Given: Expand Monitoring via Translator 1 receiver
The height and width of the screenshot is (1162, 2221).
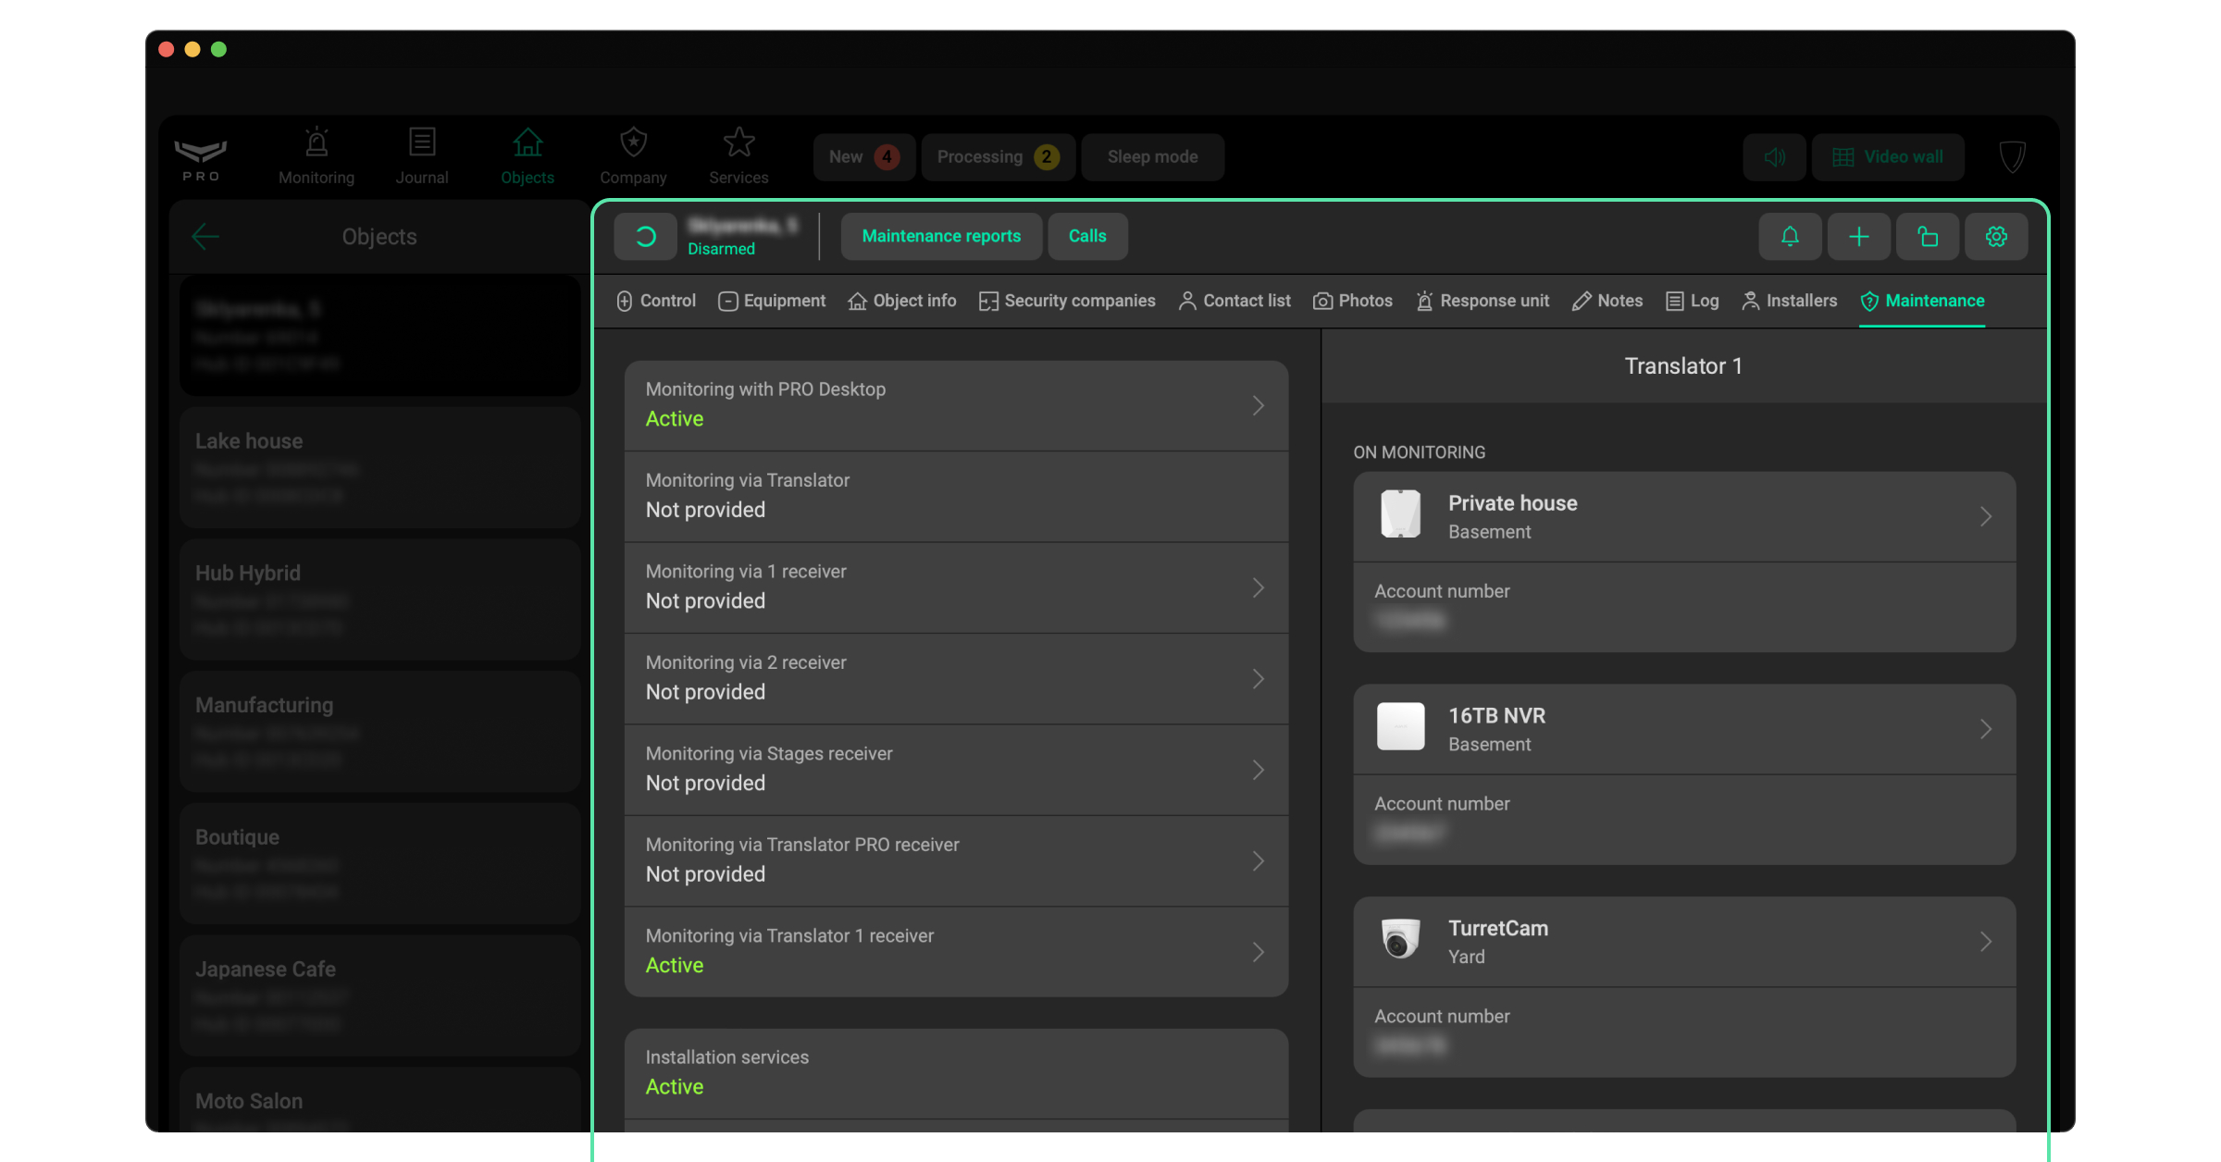Looking at the screenshot, I should coord(1258,952).
